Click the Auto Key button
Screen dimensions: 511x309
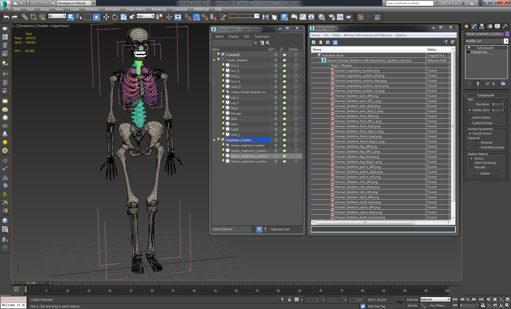click(413, 300)
